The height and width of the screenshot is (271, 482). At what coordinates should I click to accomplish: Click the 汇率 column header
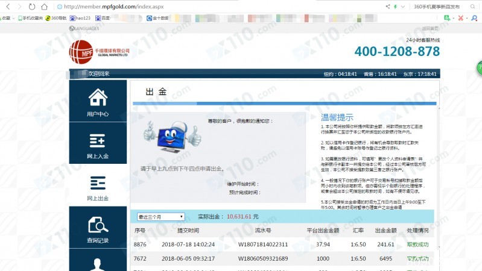click(x=358, y=230)
